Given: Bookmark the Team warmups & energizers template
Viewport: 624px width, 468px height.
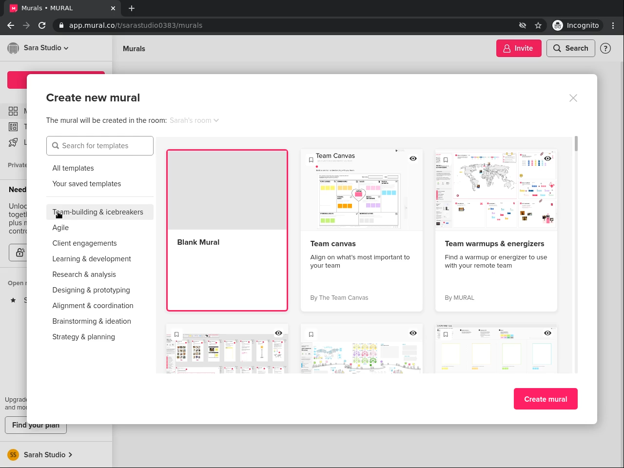Looking at the screenshot, I should coord(446,160).
